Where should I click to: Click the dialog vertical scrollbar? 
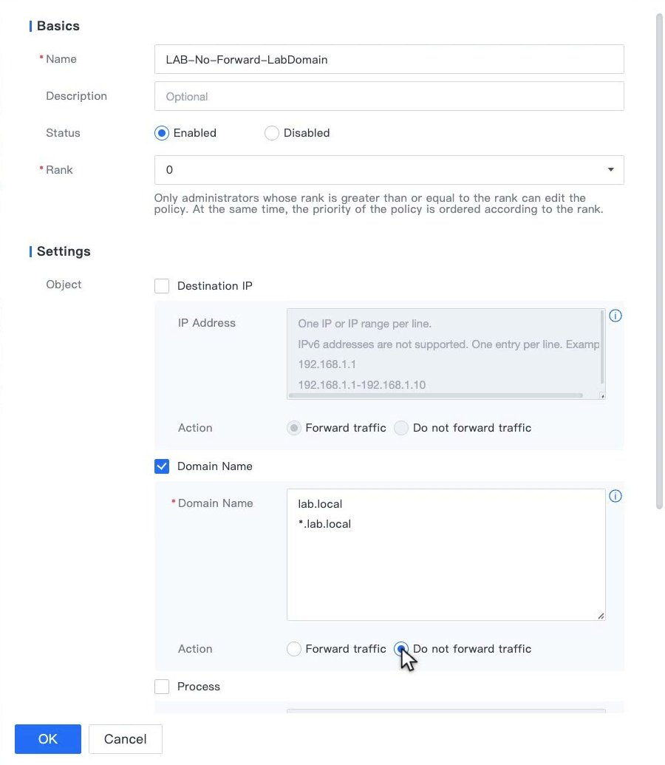(659, 261)
